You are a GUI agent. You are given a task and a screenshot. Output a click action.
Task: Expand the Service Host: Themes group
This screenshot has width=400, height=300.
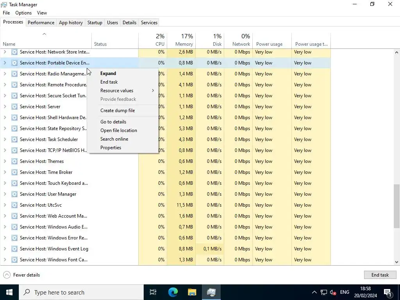pos(5,161)
